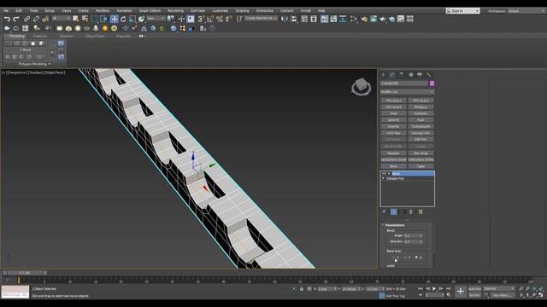Toggle the Angle Snap icon
This screenshot has width=547, height=307.
coord(210,19)
